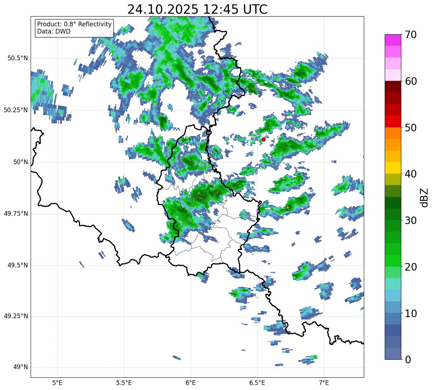Pick the bright green colorbar segment at 20

(x=393, y=260)
